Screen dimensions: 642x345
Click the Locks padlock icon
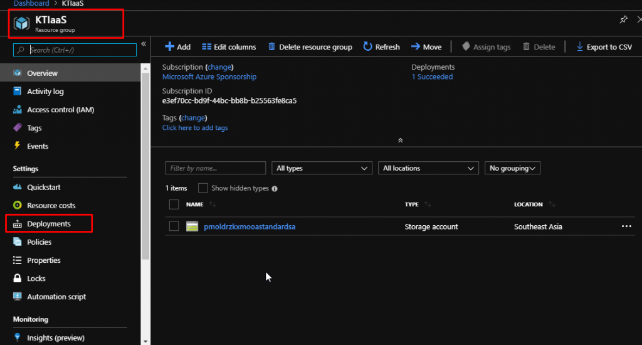tap(17, 279)
